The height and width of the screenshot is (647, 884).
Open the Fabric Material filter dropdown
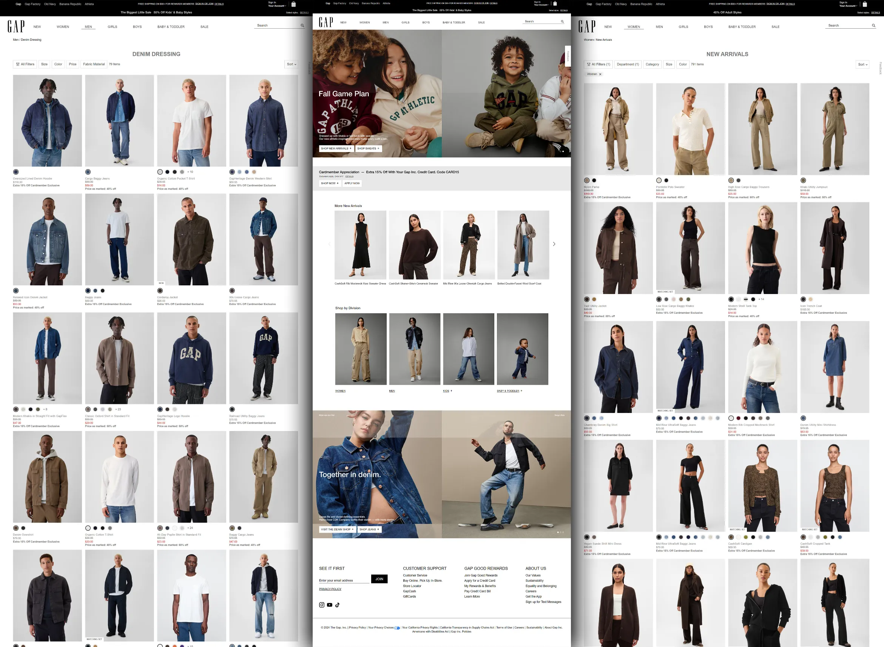(94, 64)
